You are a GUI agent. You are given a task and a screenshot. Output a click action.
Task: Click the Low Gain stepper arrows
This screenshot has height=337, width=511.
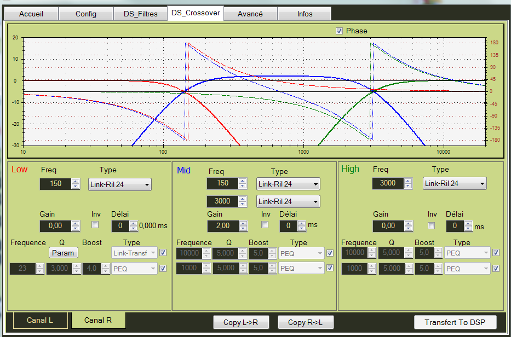pos(76,226)
